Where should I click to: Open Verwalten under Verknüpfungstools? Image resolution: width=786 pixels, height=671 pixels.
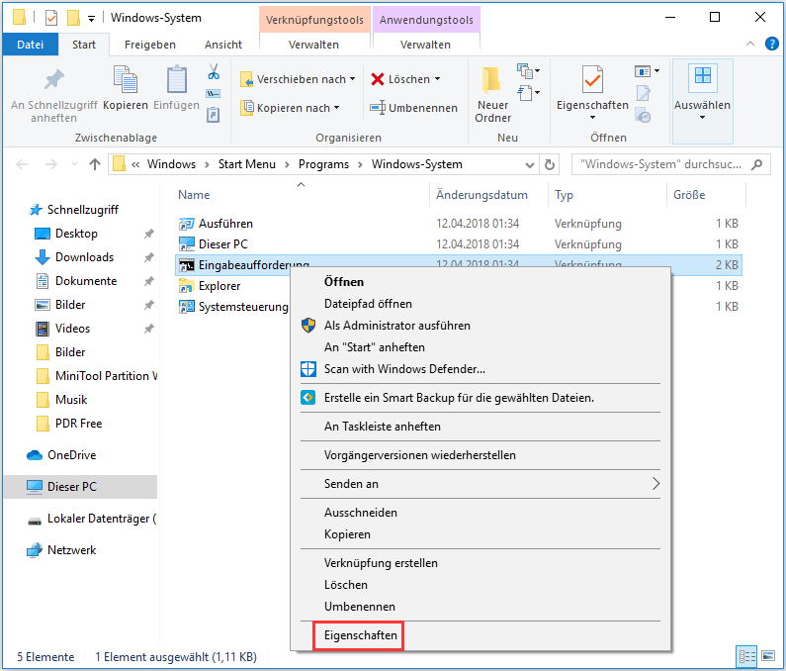tap(313, 45)
